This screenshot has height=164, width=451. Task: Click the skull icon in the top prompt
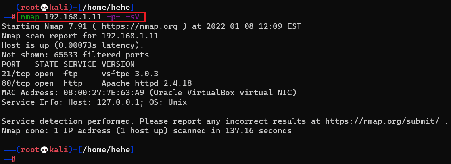(x=43, y=8)
